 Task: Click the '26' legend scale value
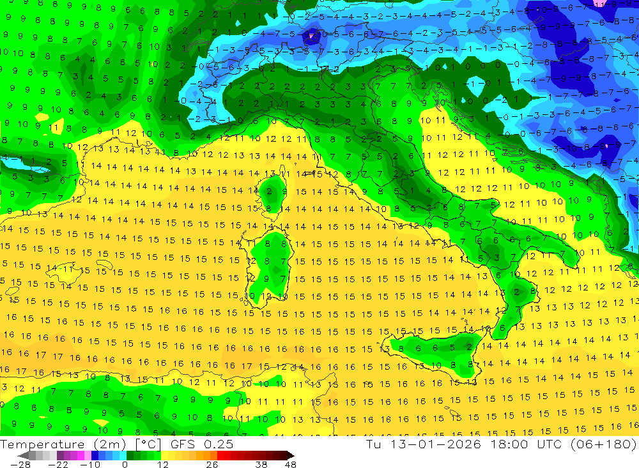(x=212, y=464)
